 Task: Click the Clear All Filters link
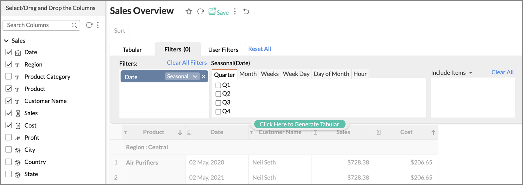pos(187,63)
